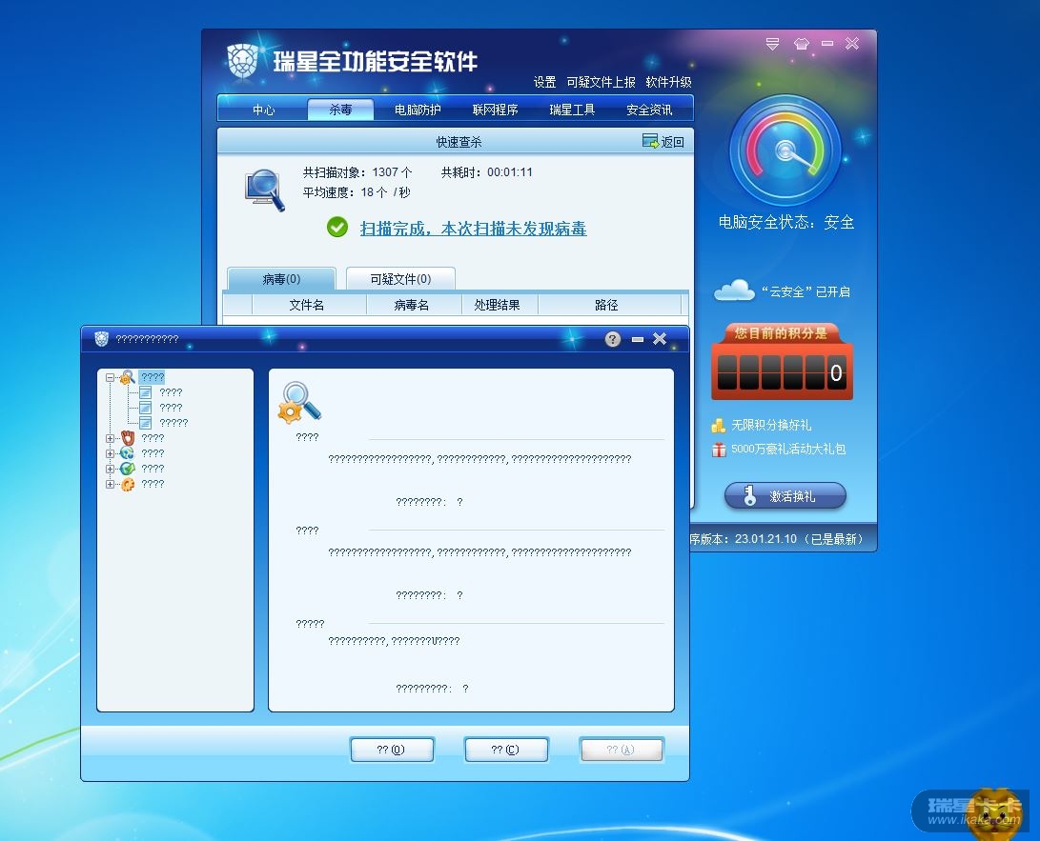Minimize the settings dialog window
The image size is (1040, 841).
point(638,339)
